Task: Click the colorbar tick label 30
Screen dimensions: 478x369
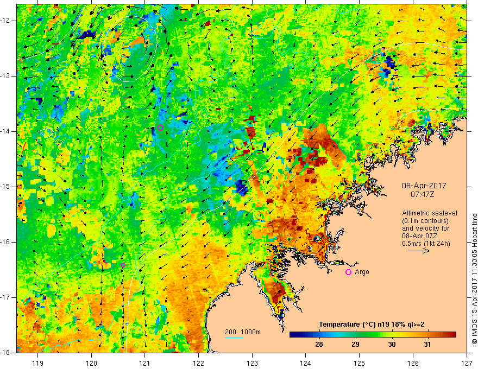Action: 392,345
